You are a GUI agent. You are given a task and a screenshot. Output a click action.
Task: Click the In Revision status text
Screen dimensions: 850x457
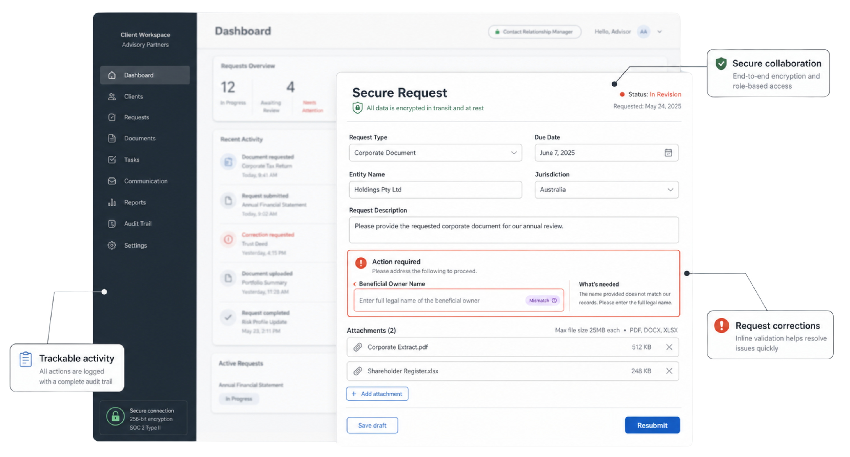tap(665, 95)
